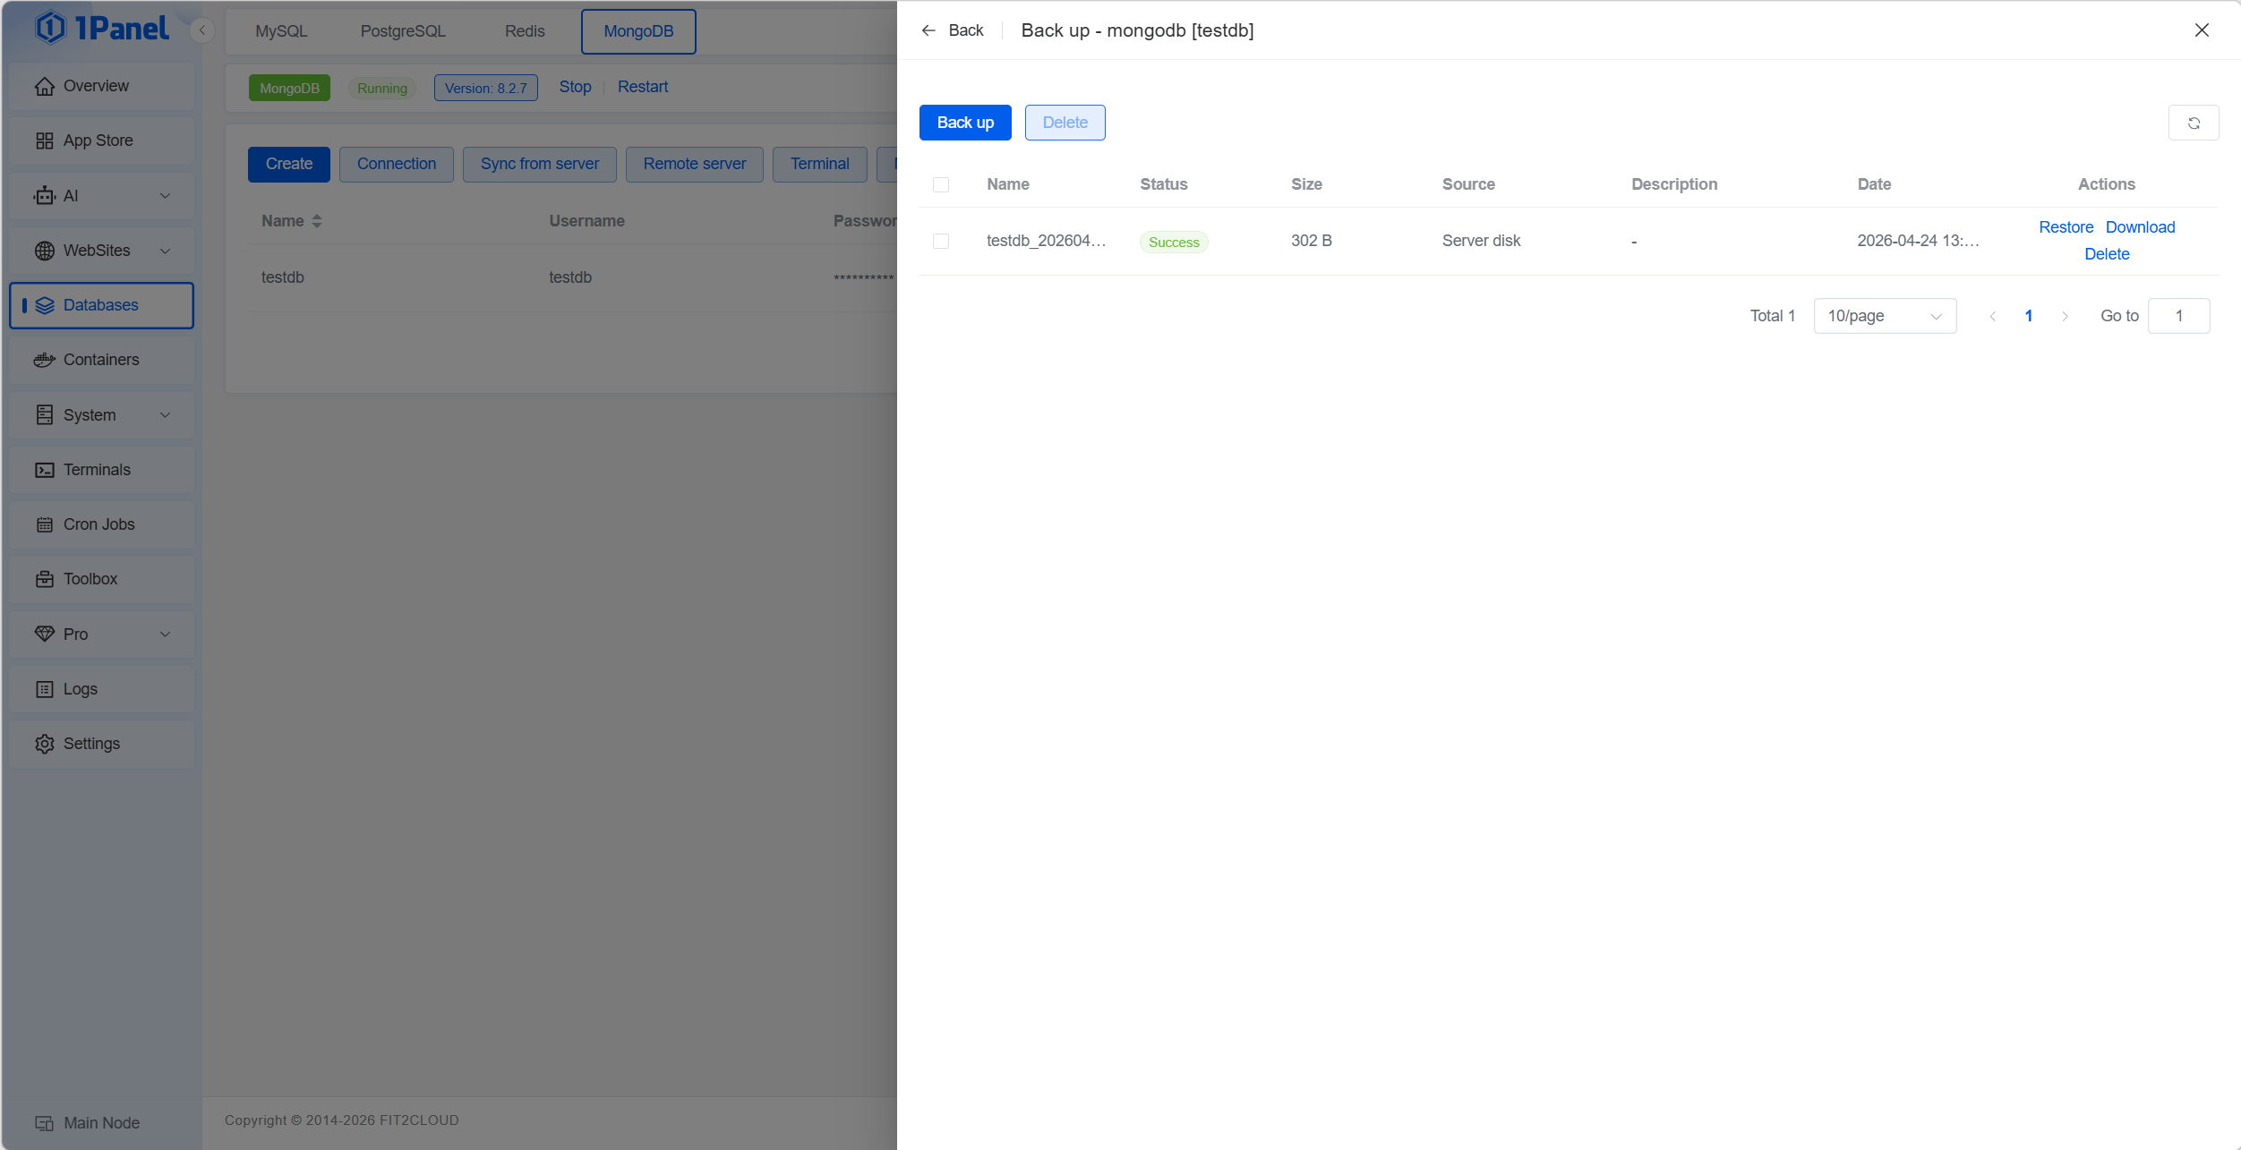Click the Delete button beside Back up
The height and width of the screenshot is (1150, 2241).
coord(1065,123)
